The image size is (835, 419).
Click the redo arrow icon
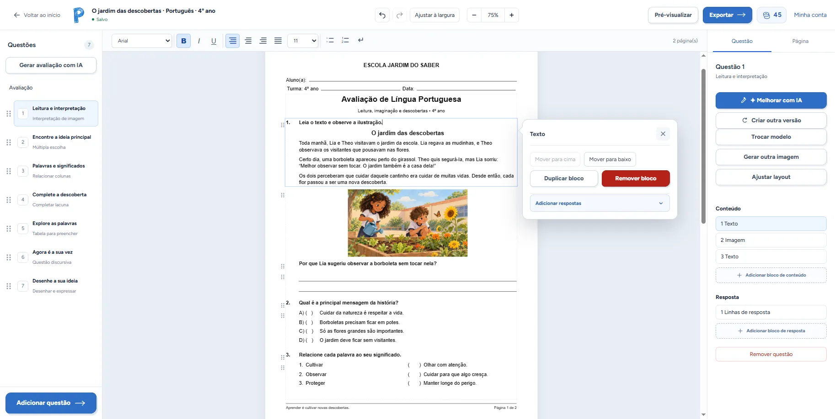pyautogui.click(x=399, y=15)
